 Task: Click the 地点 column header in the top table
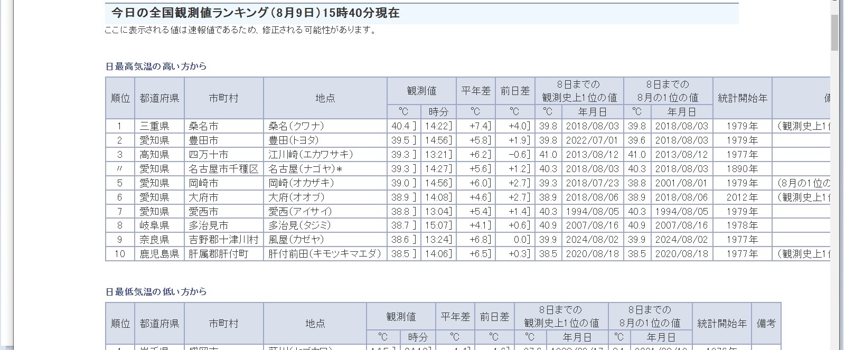325,98
